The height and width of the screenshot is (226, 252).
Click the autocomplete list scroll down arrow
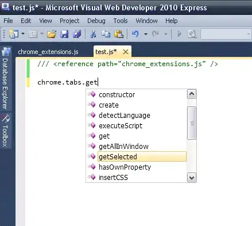pyautogui.click(x=192, y=178)
